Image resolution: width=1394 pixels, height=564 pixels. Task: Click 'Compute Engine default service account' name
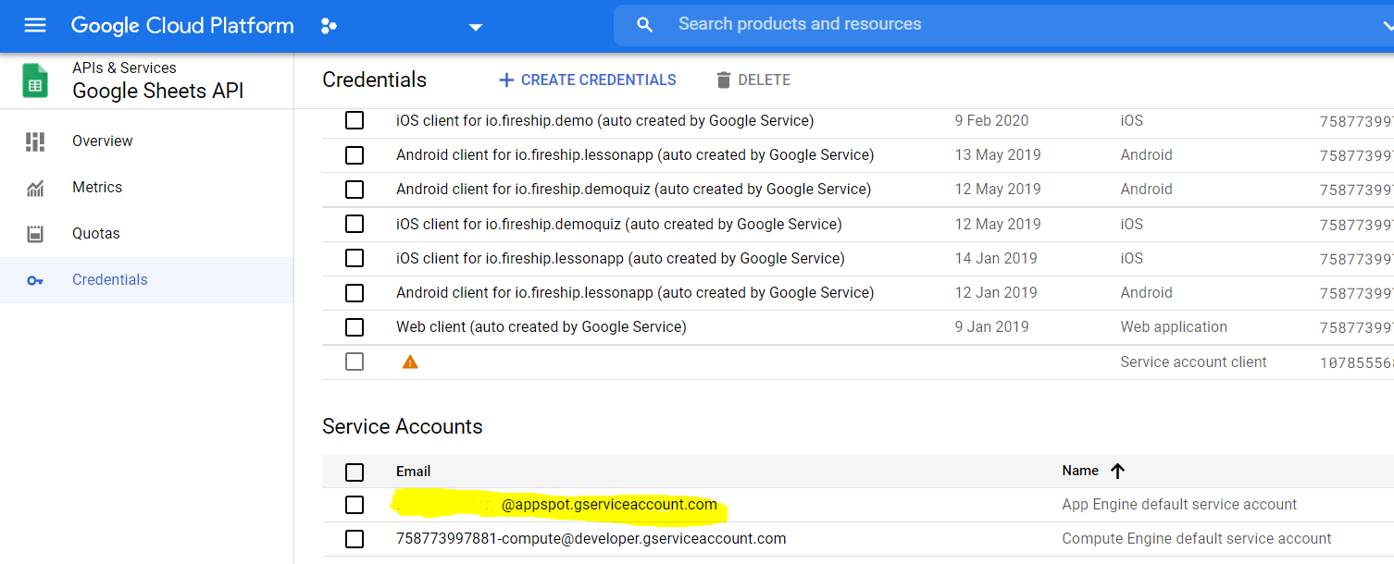coord(1197,538)
